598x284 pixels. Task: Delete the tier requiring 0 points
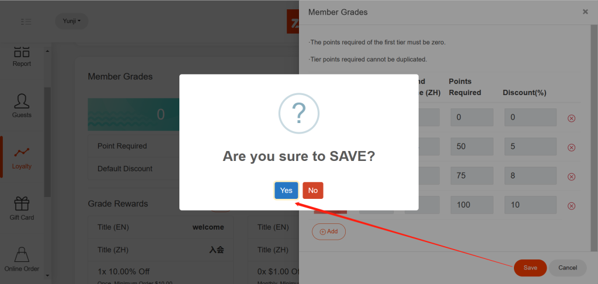pyautogui.click(x=571, y=118)
